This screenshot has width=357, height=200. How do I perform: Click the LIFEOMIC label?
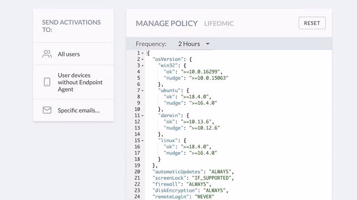coord(219,23)
